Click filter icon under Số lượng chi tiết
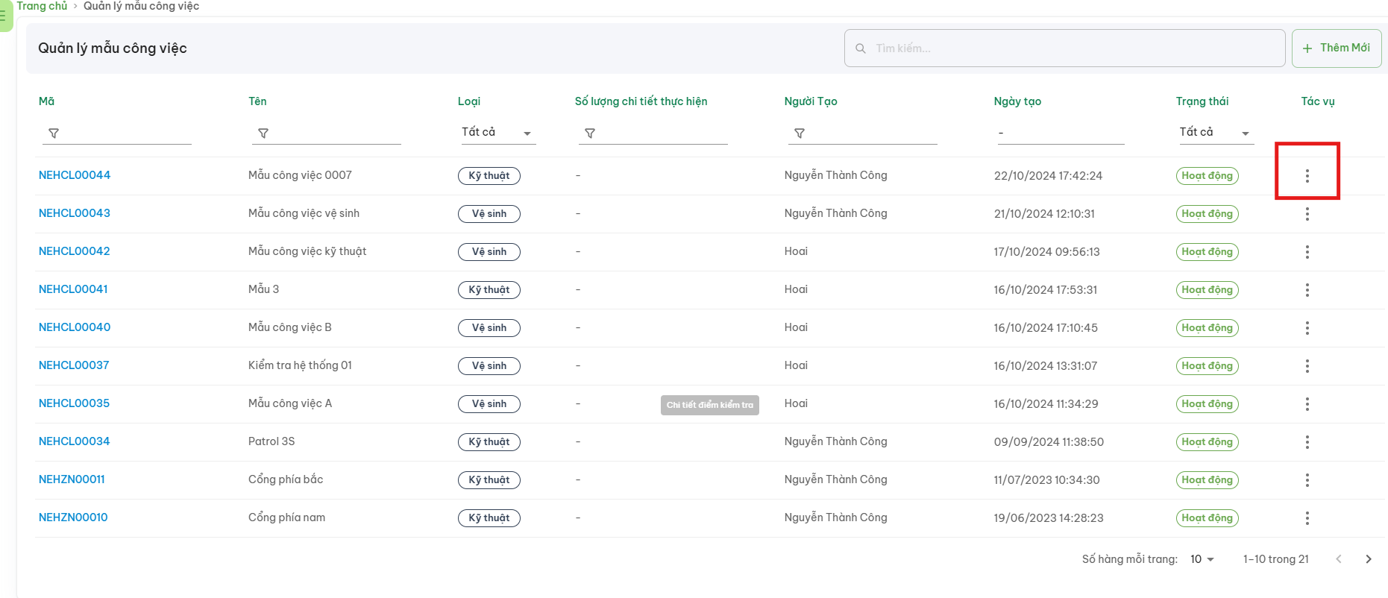Screen dimensions: 1388x598 pos(590,133)
